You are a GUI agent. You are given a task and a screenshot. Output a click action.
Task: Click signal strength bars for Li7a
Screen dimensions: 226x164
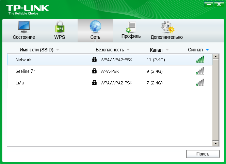coord(200,82)
